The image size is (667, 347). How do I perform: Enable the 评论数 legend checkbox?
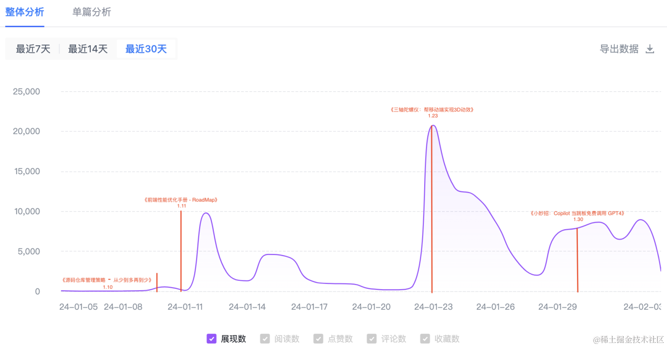point(372,339)
